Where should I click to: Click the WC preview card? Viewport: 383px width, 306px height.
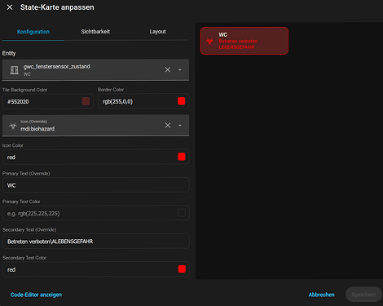point(244,41)
